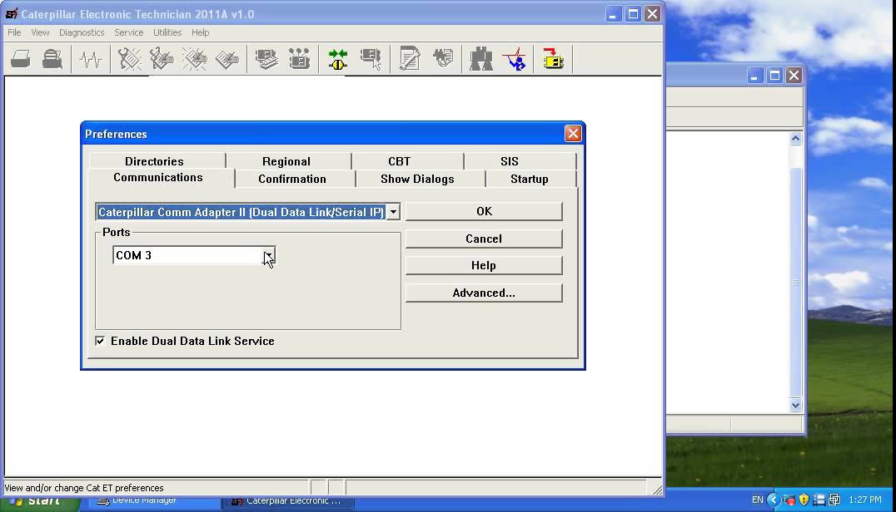Click the Help button in Preferences
Viewport: 896px width, 512px height.
pyautogui.click(x=484, y=266)
